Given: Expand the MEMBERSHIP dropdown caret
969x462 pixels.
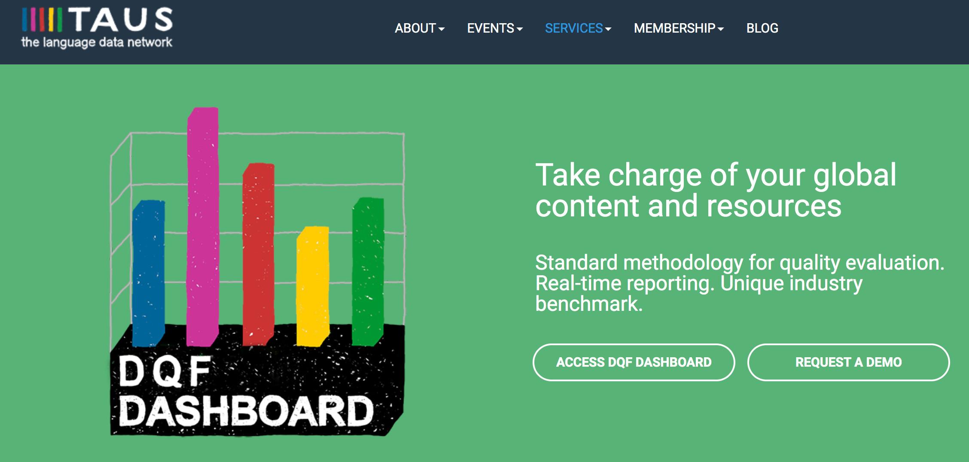Looking at the screenshot, I should (x=720, y=29).
